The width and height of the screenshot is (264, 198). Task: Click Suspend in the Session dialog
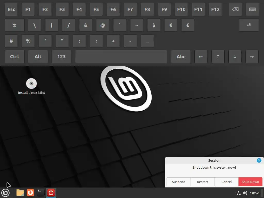click(178, 182)
